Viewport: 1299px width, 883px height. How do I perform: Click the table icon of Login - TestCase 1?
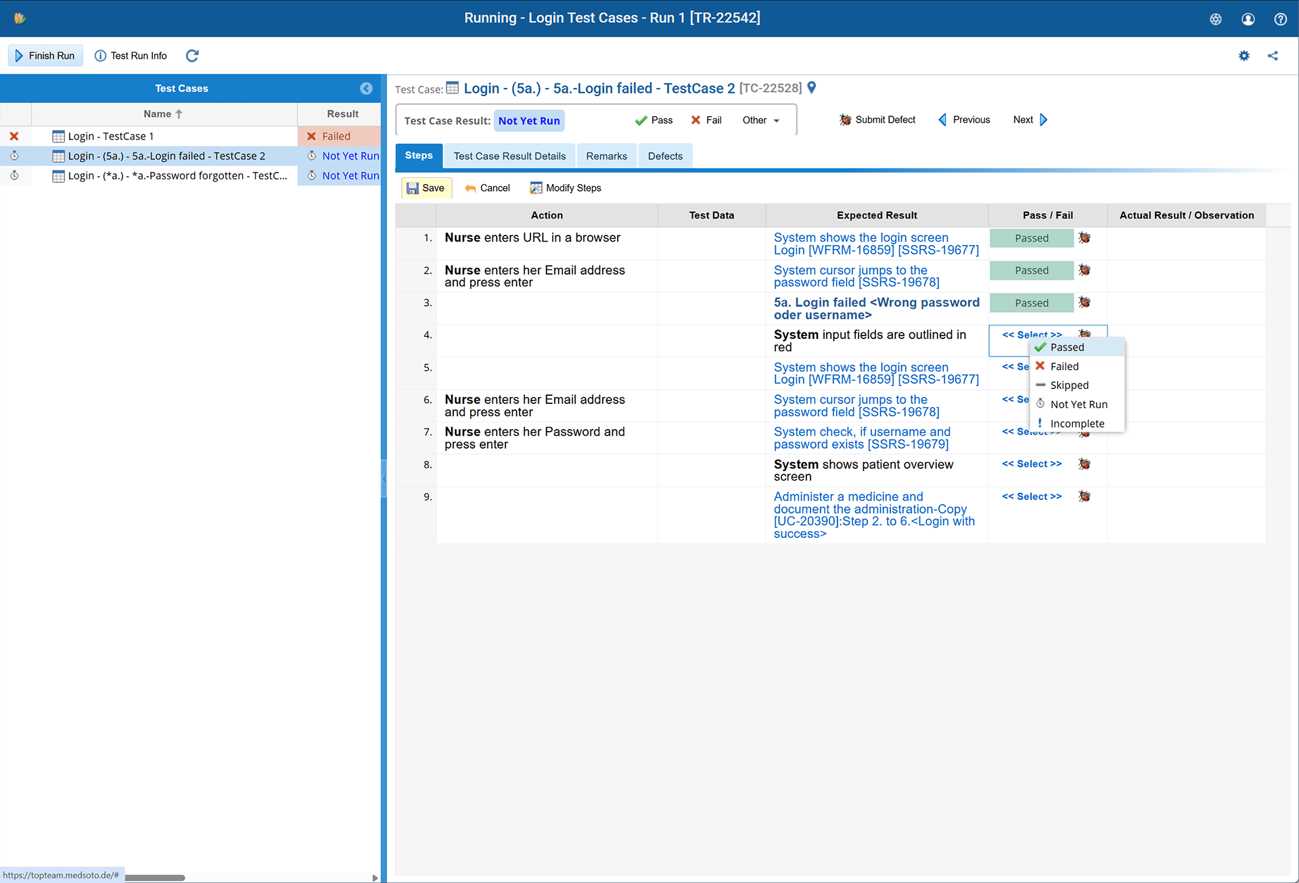coord(58,136)
